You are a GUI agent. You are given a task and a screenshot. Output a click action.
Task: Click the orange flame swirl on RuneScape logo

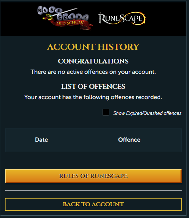(x=141, y=19)
